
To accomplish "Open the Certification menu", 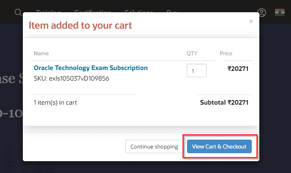I will point(92,12).
